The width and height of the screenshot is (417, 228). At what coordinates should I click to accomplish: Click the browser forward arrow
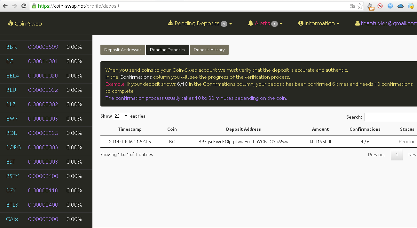(14, 6)
